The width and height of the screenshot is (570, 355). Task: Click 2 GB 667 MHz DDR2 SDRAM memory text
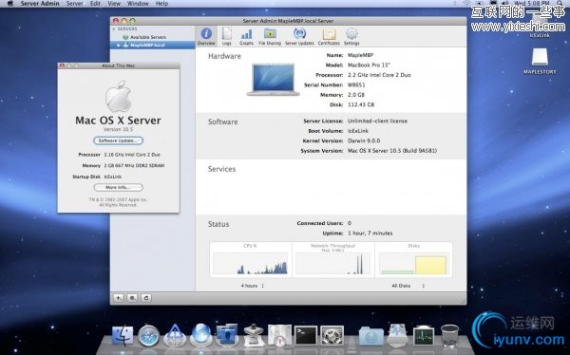click(134, 166)
